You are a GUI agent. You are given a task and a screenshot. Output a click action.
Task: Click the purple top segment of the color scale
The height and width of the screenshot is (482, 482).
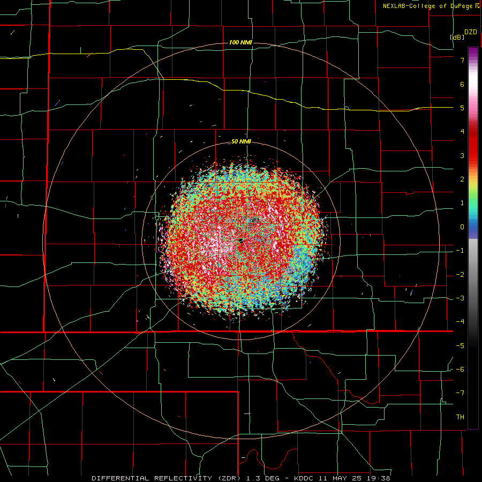(473, 52)
